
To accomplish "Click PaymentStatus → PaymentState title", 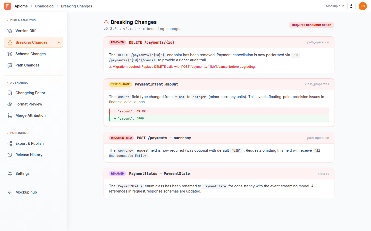I will coord(159,174).
